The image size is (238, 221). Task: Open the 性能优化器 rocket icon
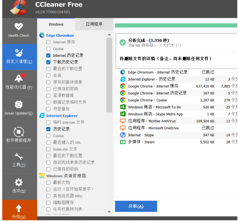point(20,78)
